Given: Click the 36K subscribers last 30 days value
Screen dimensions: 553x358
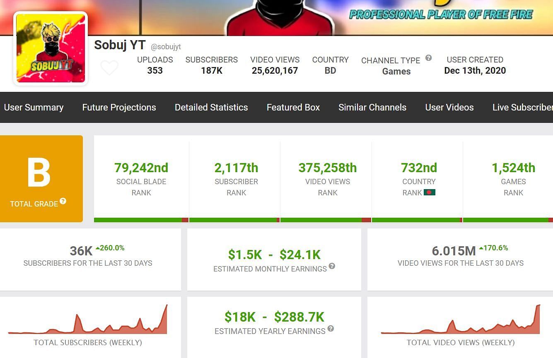Looking at the screenshot, I should pos(81,251).
